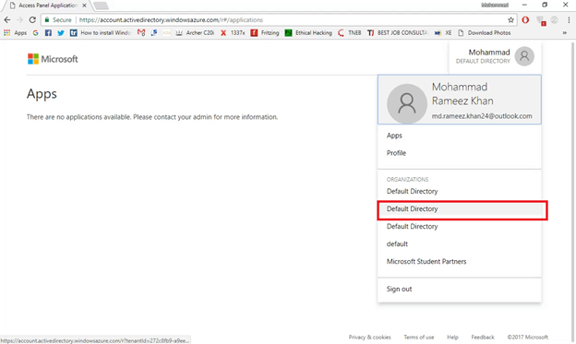Open the extension icon with red badge
The image size is (576, 344).
coord(541,20)
